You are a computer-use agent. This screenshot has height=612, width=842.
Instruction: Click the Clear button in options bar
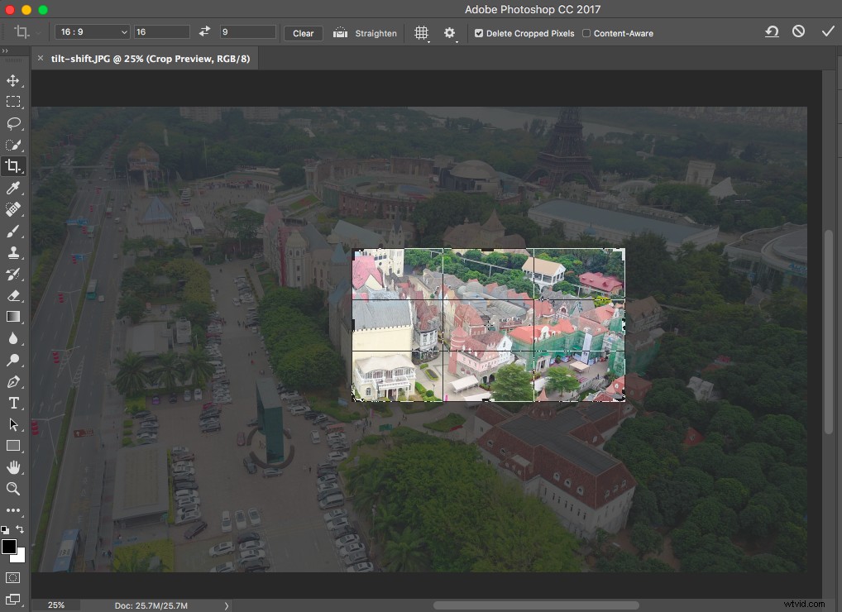pyautogui.click(x=303, y=33)
